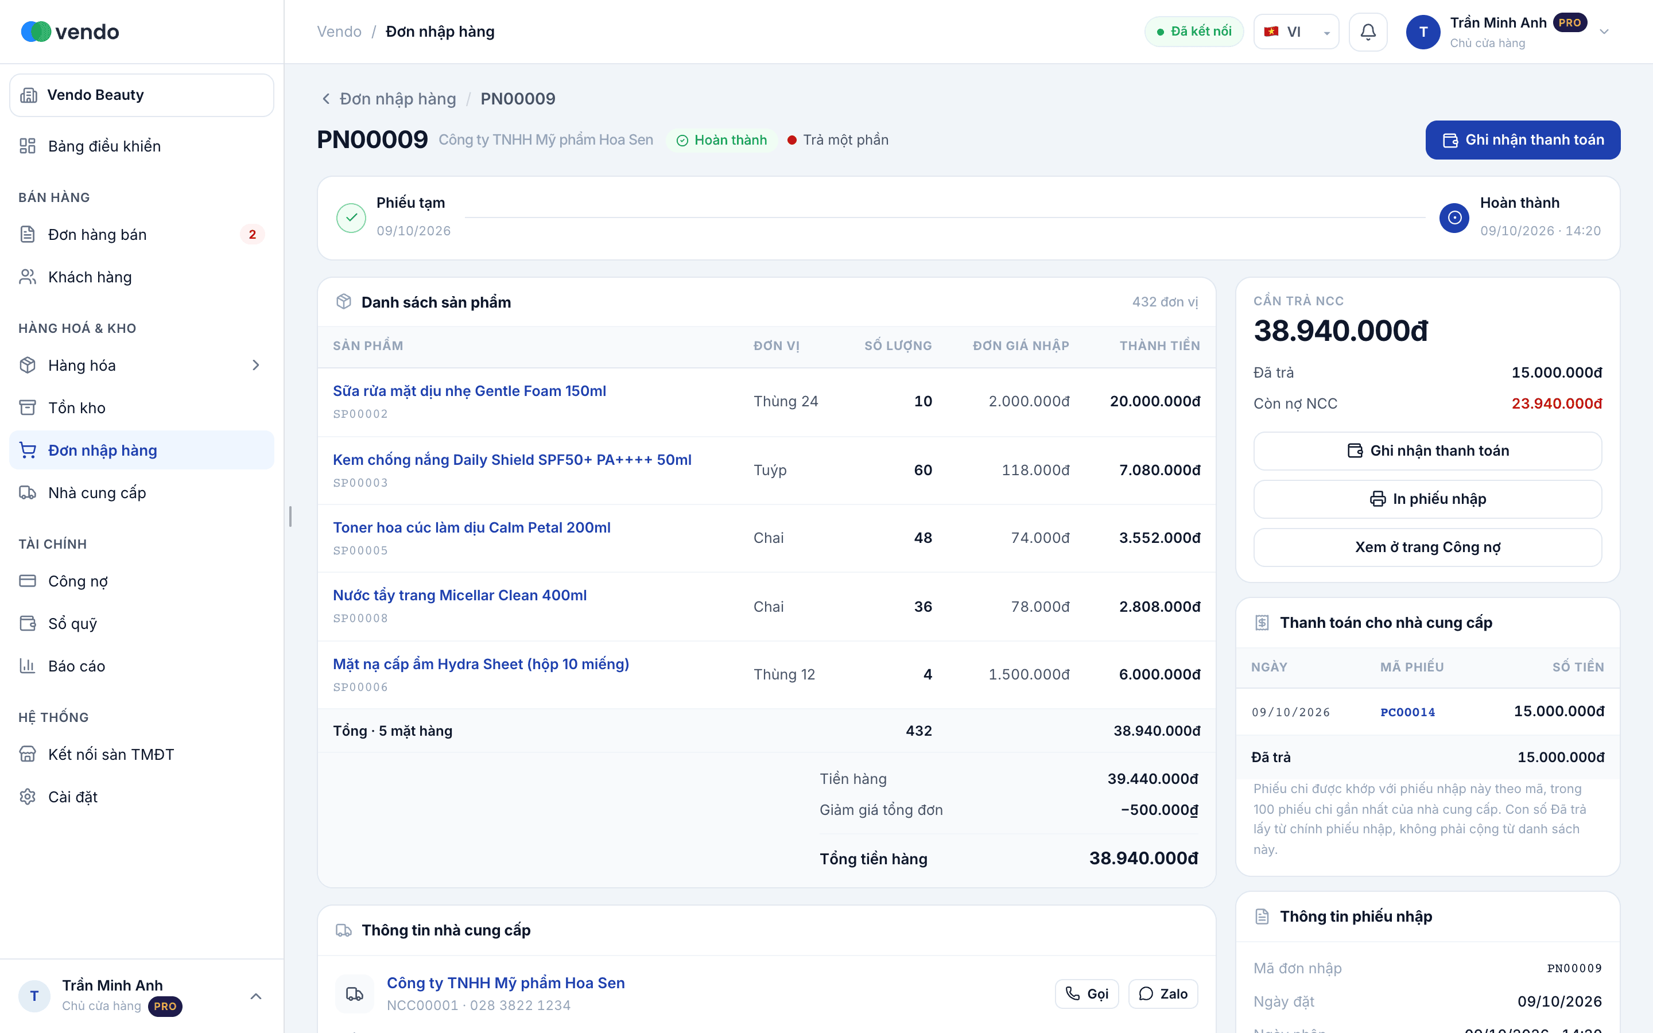The width and height of the screenshot is (1653, 1033).
Task: Click the Sổ quỹ wallet icon
Action: coord(28,623)
